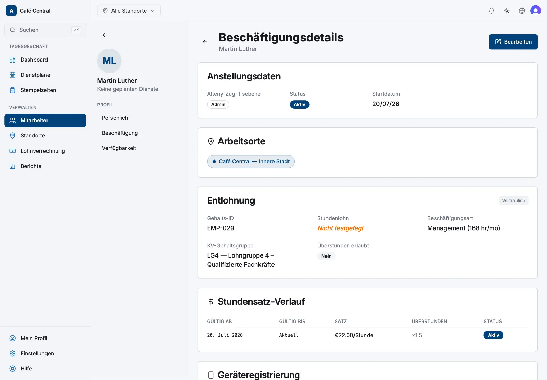Click the '×1.5' overtime cell

[417, 335]
